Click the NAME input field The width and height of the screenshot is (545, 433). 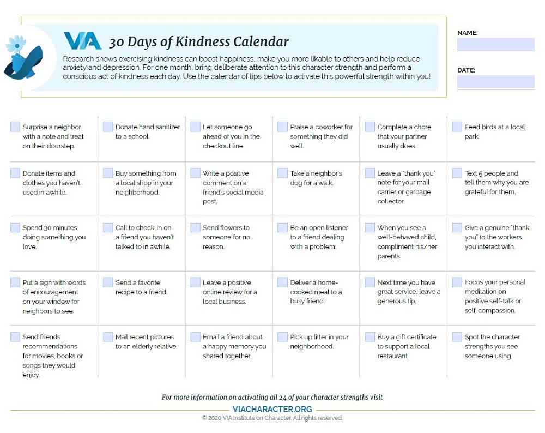coord(495,45)
